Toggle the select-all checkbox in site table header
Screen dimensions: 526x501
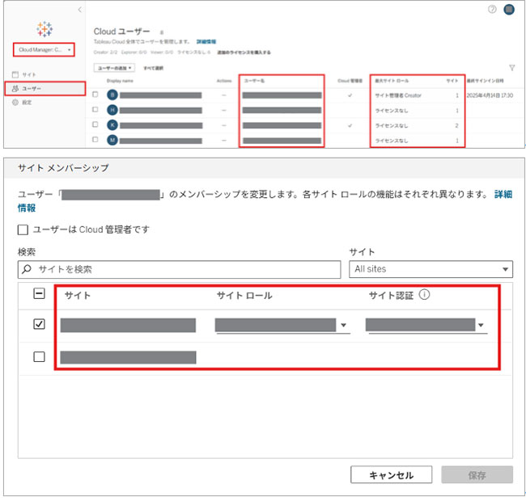39,295
